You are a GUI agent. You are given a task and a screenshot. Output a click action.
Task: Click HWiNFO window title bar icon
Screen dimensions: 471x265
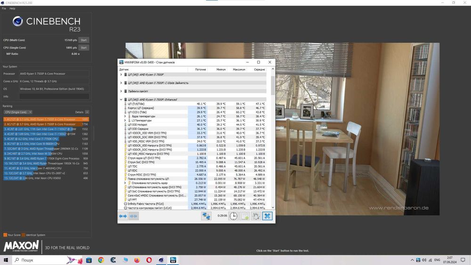coord(122,62)
